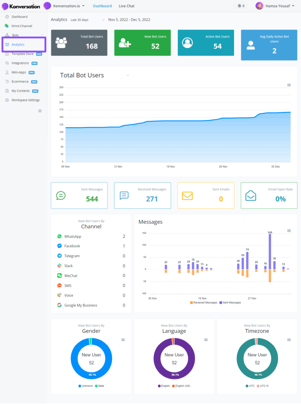301x404 pixels.
Task: Click the Integrations sidebar icon
Action: [7, 63]
